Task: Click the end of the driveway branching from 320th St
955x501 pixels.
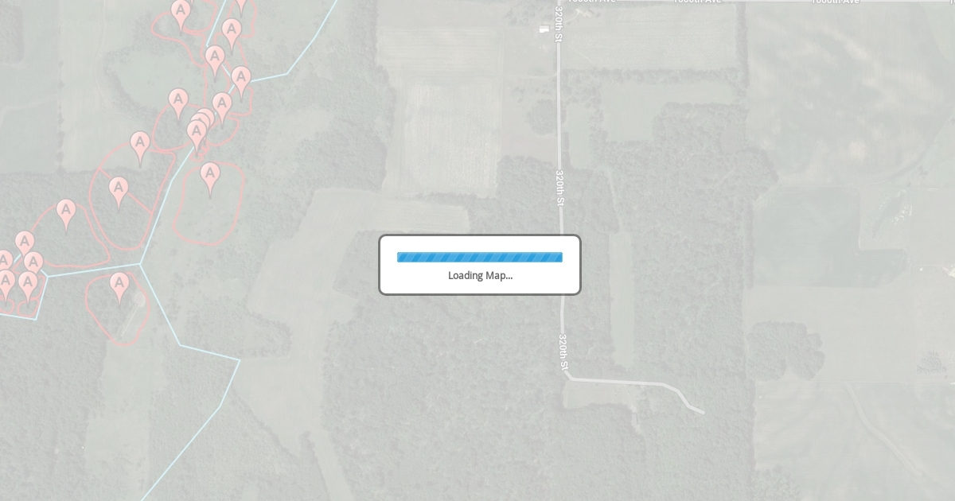Action: click(x=701, y=412)
